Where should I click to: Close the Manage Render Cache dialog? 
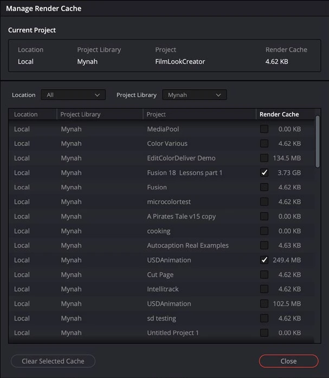288,361
